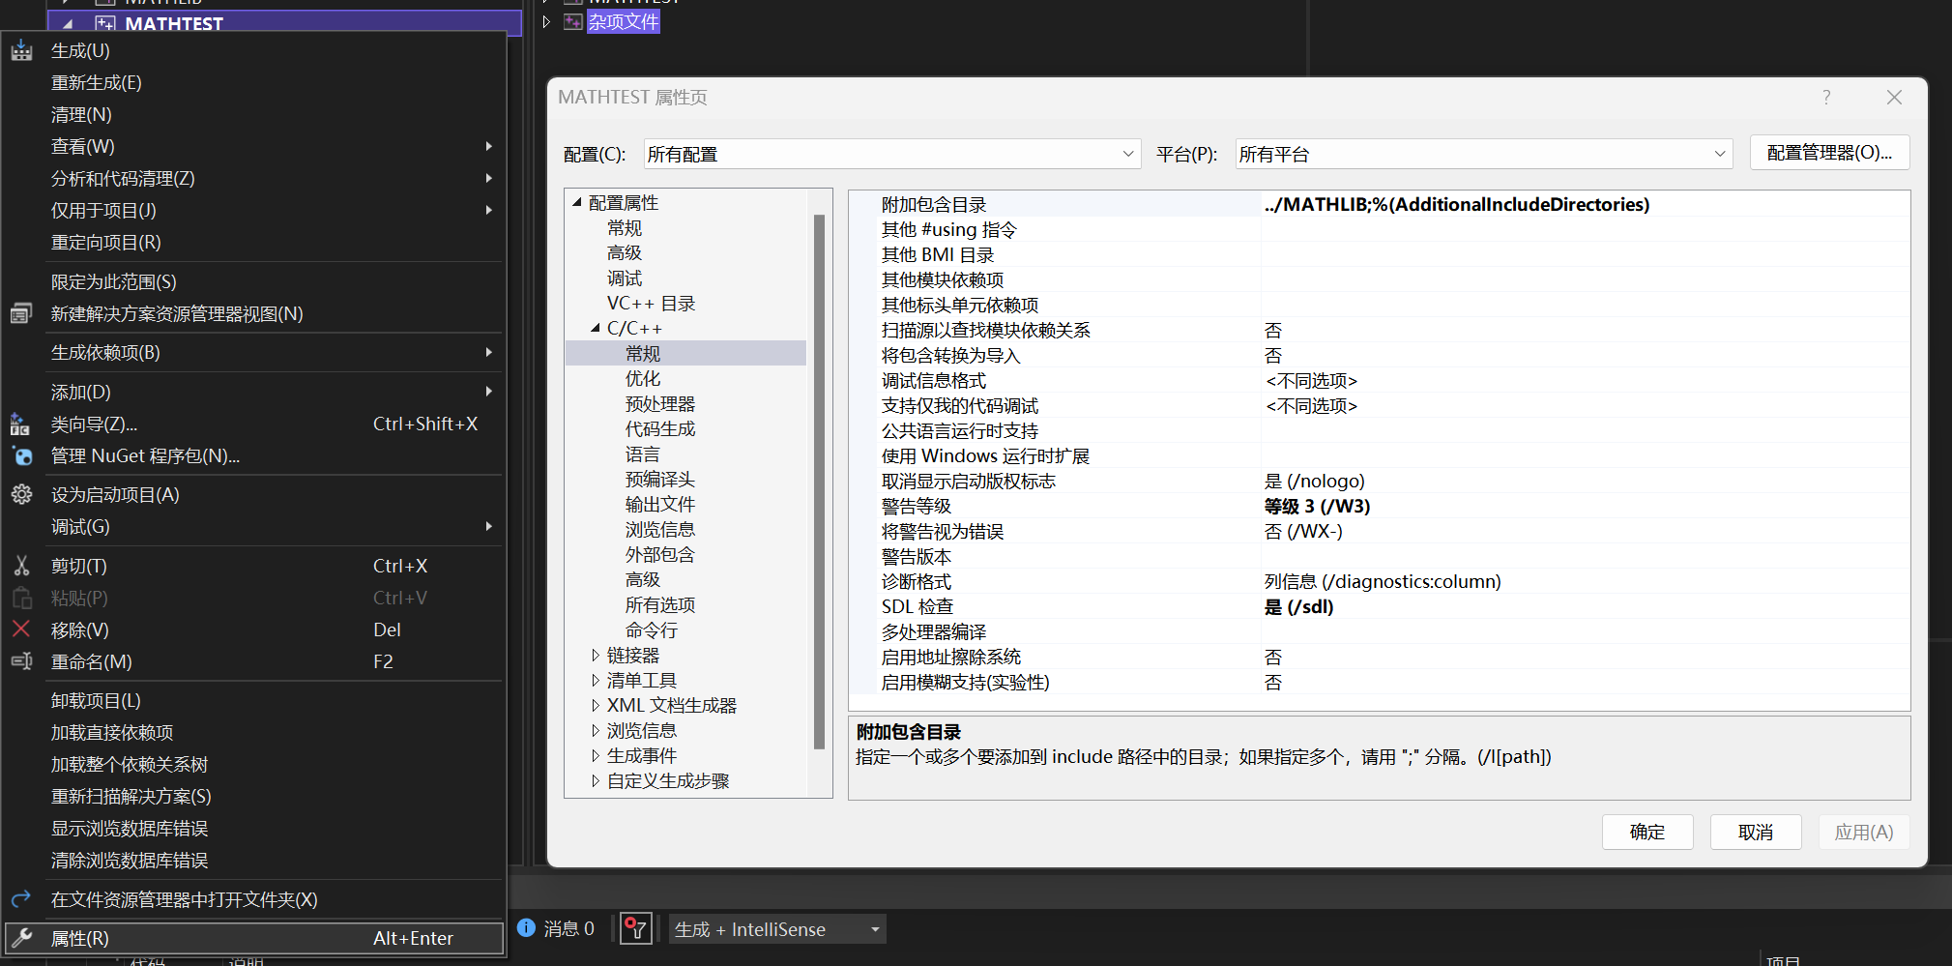Viewport: 1952px width, 966px height.
Task: Click the 杂项文件 project icon
Action: [x=573, y=21]
